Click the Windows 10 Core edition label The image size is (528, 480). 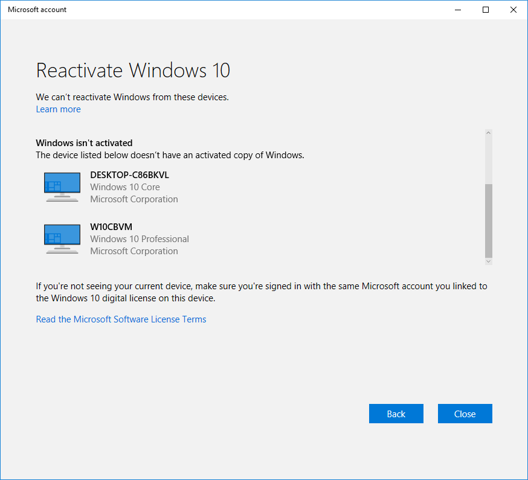point(125,187)
